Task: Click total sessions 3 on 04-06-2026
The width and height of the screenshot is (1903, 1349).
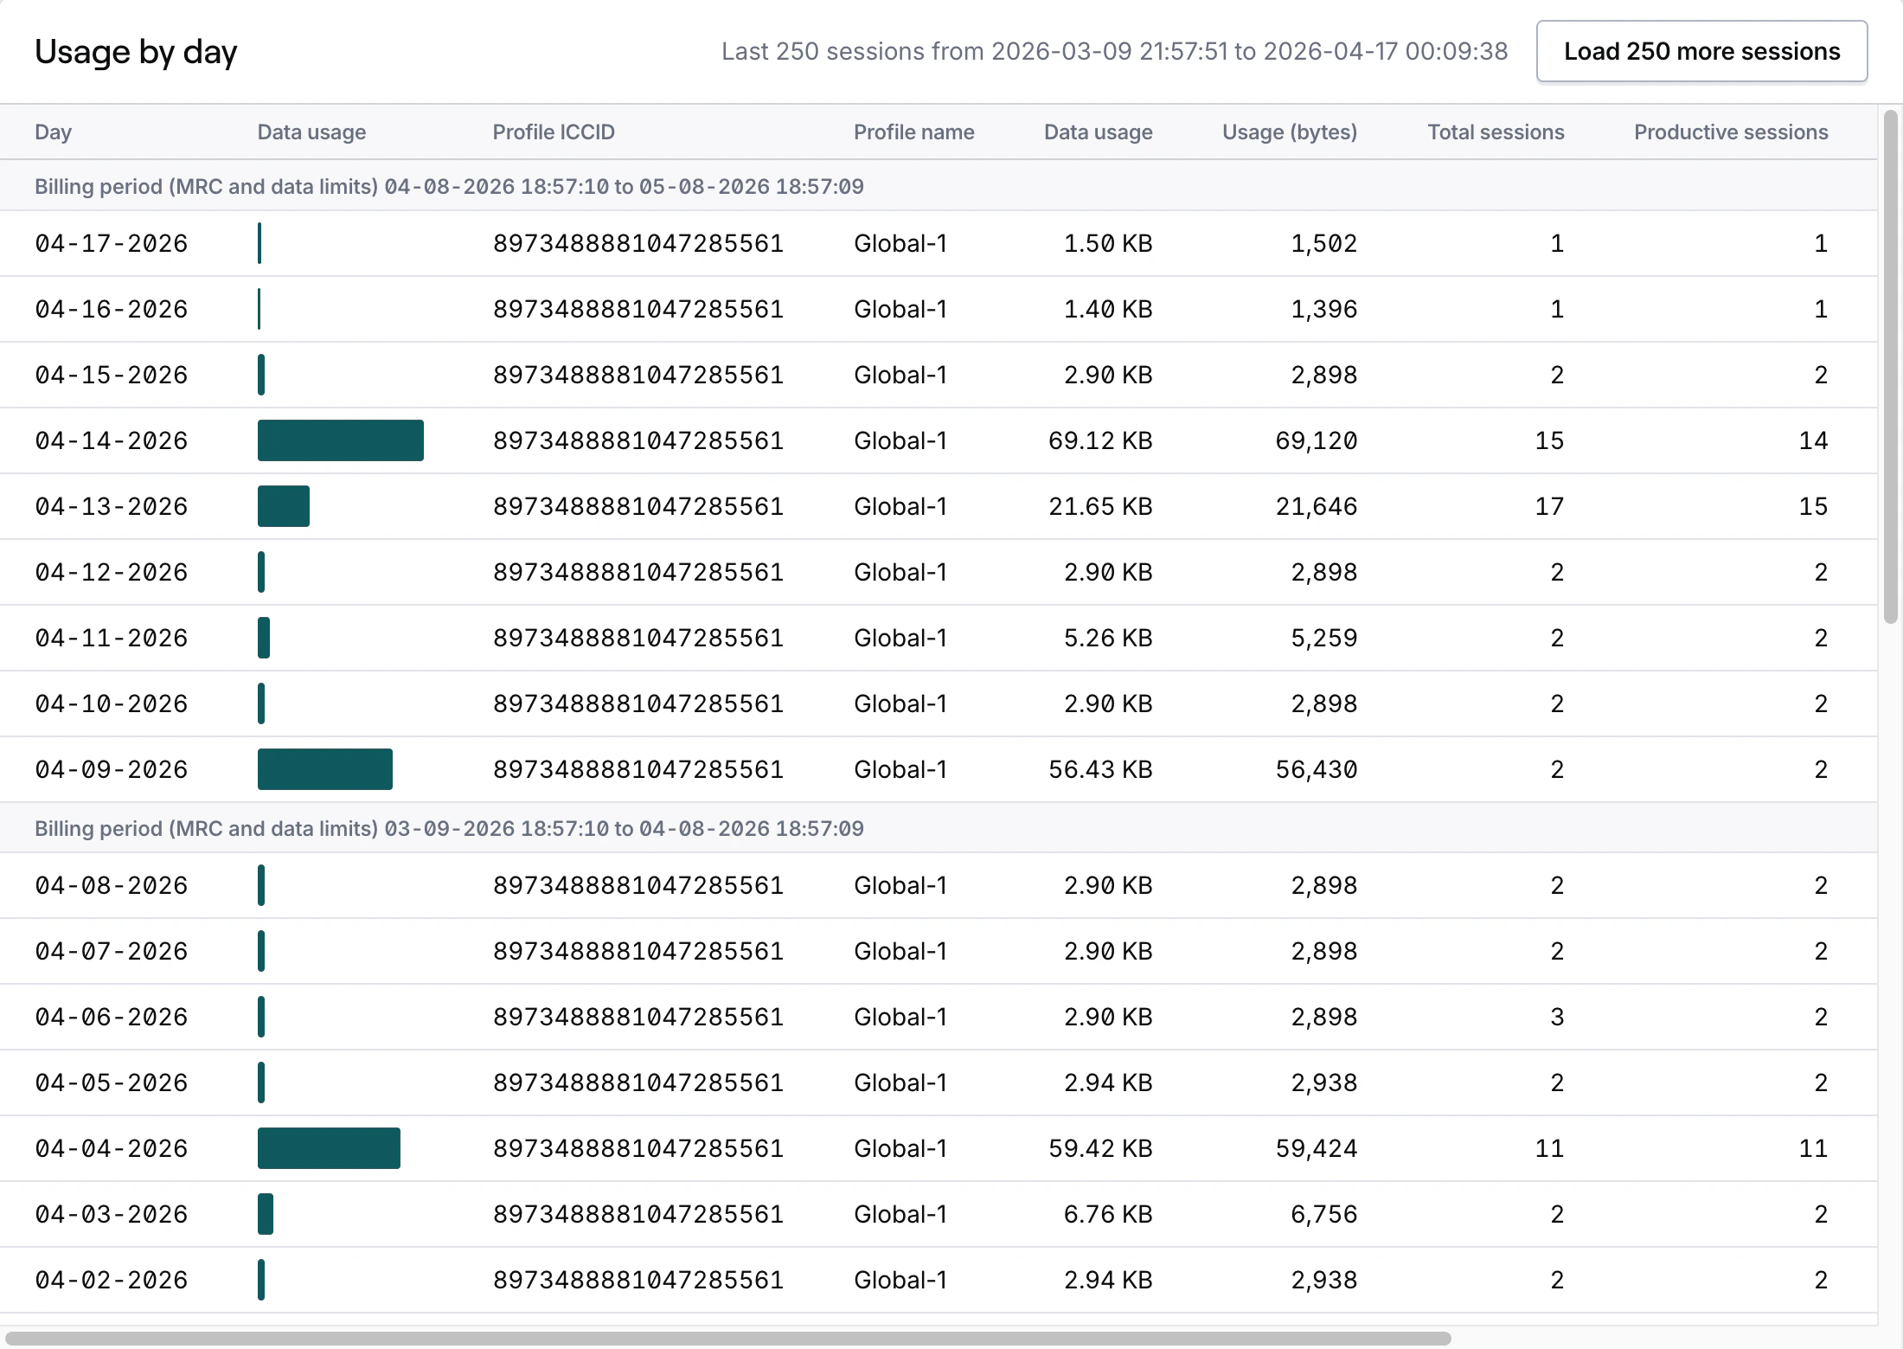Action: (1557, 1017)
